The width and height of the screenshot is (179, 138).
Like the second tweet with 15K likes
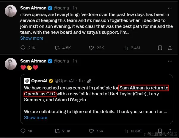click(x=92, y=131)
